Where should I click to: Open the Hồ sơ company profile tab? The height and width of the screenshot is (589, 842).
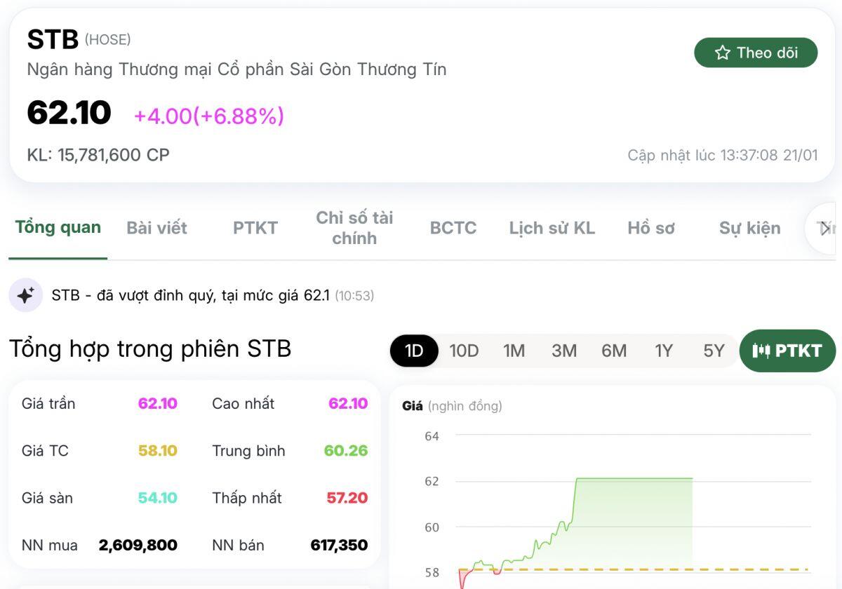coord(651,228)
